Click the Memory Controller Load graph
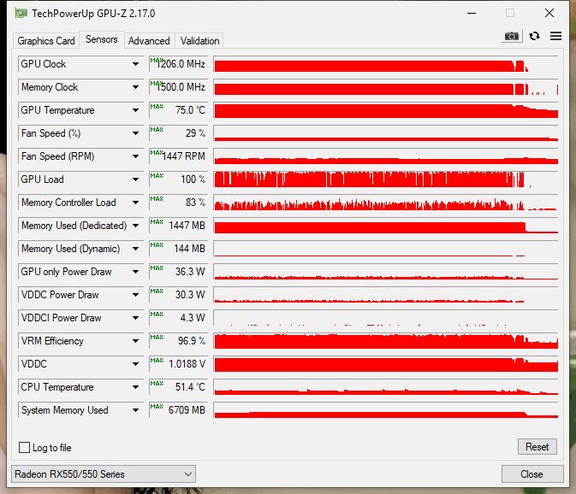The width and height of the screenshot is (576, 494). [386, 203]
